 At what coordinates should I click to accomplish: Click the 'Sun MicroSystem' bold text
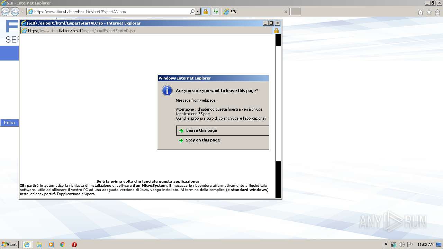click(x=150, y=186)
